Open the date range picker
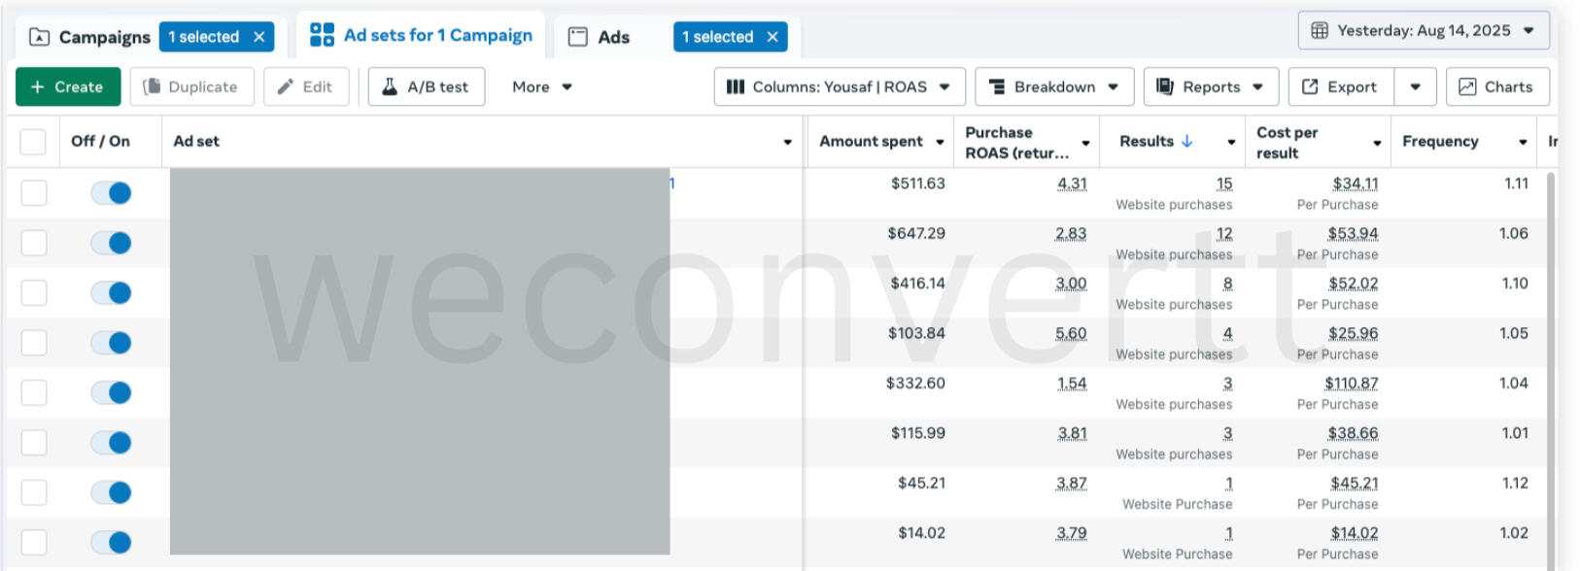This screenshot has height=571, width=1580. [1423, 31]
